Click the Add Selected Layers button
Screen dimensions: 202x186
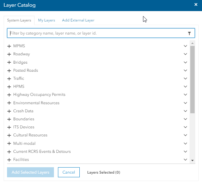(x=30, y=172)
